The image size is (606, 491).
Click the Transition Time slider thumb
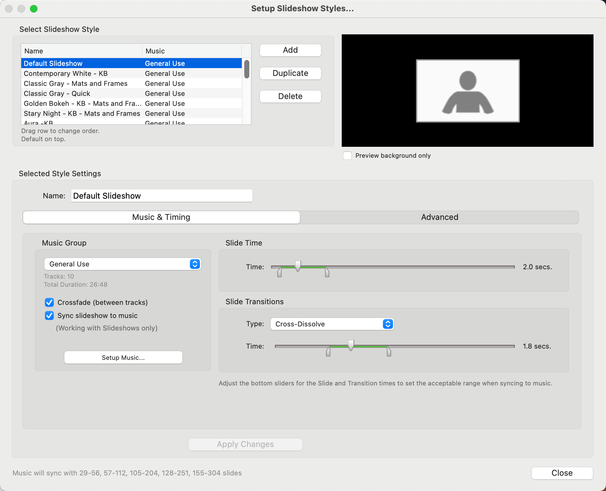pos(351,345)
